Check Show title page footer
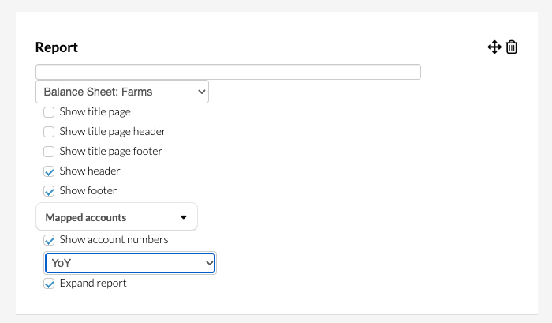This screenshot has width=552, height=323. [x=49, y=152]
